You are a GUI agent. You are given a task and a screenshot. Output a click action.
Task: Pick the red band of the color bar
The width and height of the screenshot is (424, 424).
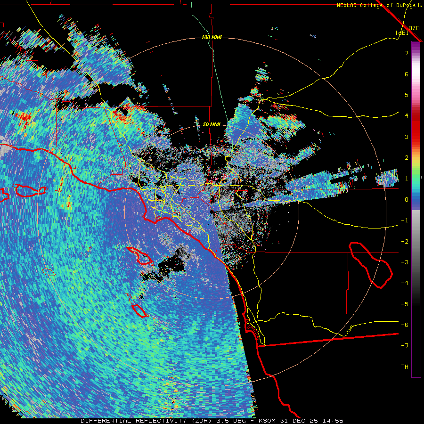(416, 127)
